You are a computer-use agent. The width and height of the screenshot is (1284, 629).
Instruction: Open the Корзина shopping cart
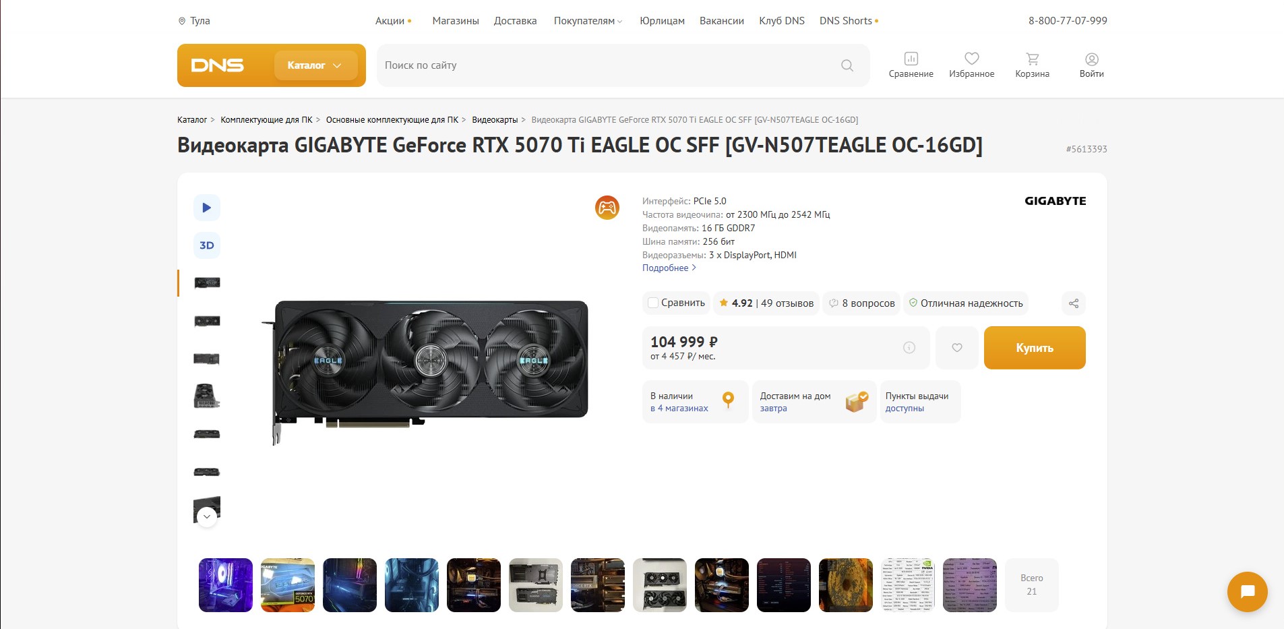1032,65
